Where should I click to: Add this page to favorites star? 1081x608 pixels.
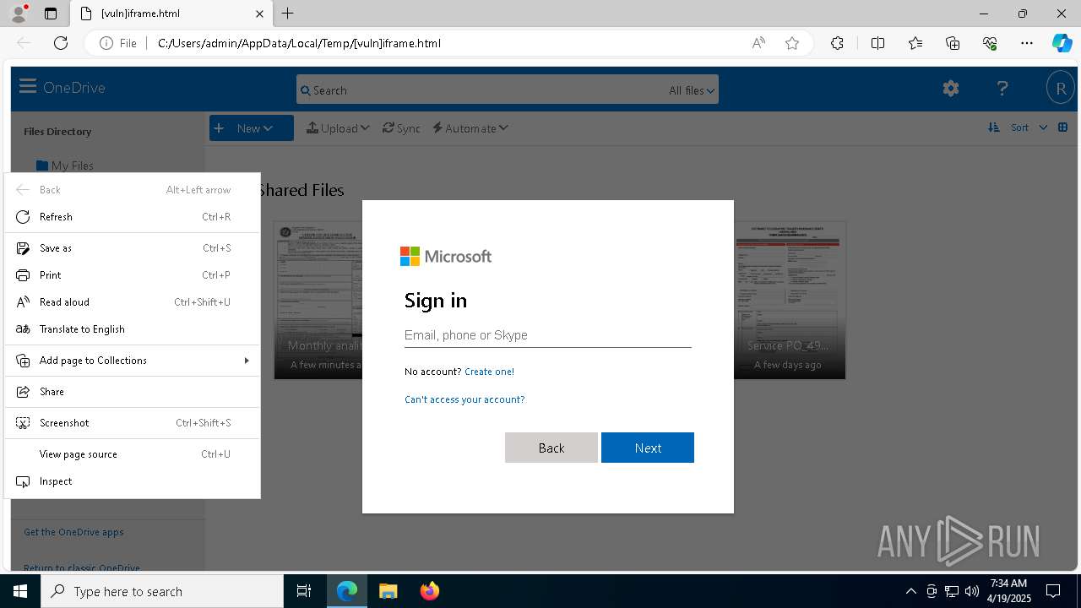[792, 43]
